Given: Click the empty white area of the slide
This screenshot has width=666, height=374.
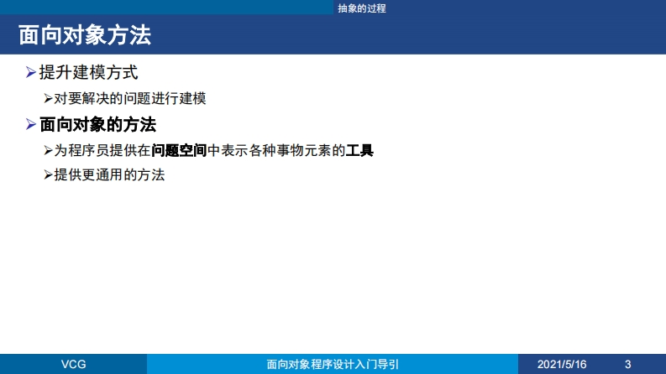Looking at the screenshot, I should 336,268.
